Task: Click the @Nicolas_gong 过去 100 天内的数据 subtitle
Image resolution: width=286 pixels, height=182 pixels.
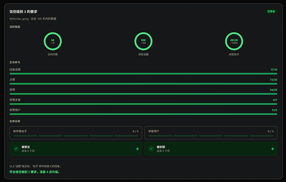Action: click(33, 19)
